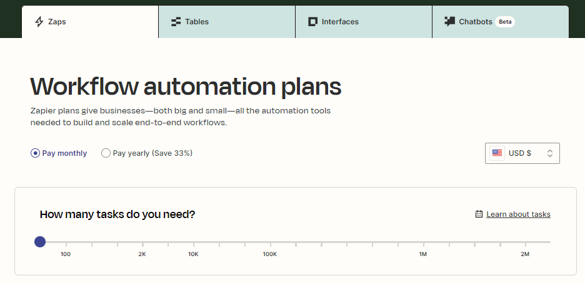Click the US flag currency icon
Image resolution: width=585 pixels, height=286 pixels.
[497, 153]
